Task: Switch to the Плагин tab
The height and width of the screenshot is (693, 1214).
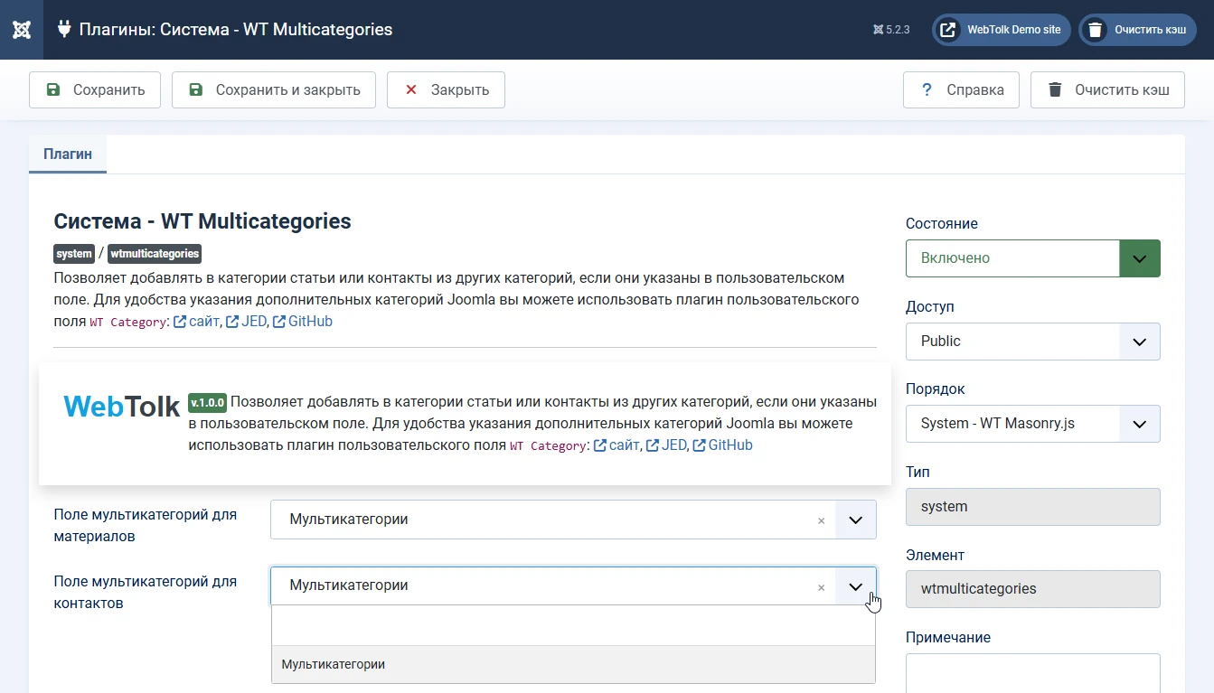Action: pos(68,154)
